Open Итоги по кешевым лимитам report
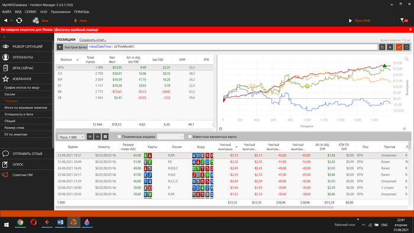Image resolution: width=414 pixels, height=233 pixels. click(x=27, y=108)
